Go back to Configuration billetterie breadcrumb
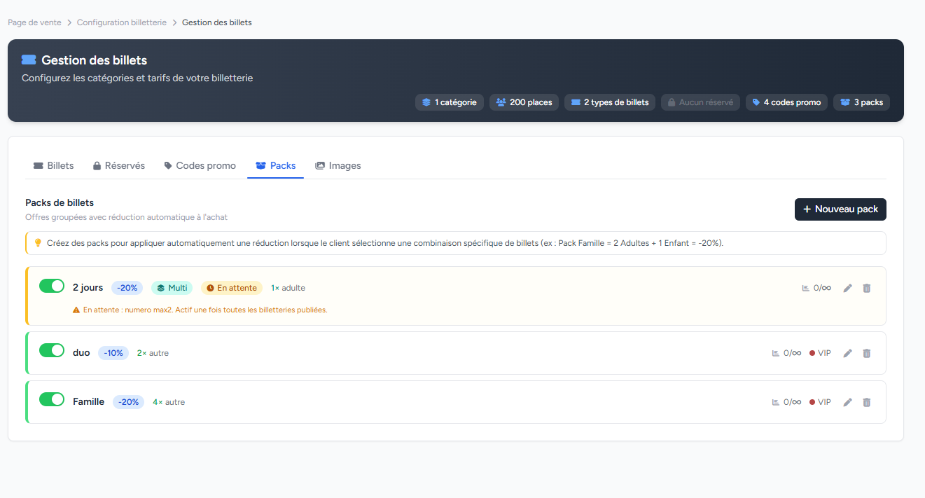Image resolution: width=925 pixels, height=498 pixels. click(122, 22)
